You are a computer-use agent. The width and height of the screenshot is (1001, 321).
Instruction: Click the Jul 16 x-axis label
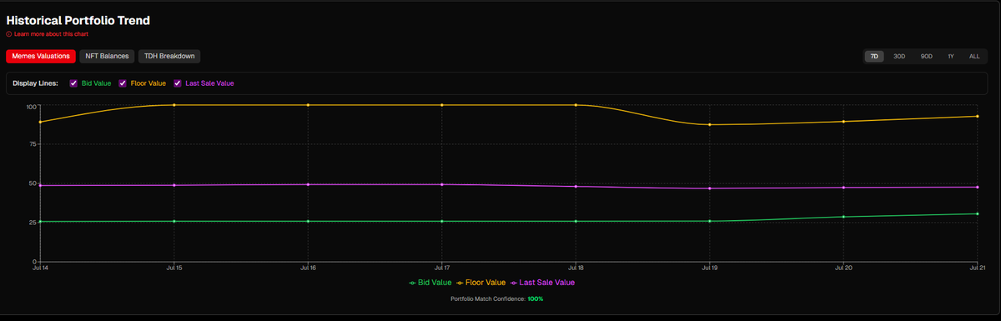coord(308,268)
